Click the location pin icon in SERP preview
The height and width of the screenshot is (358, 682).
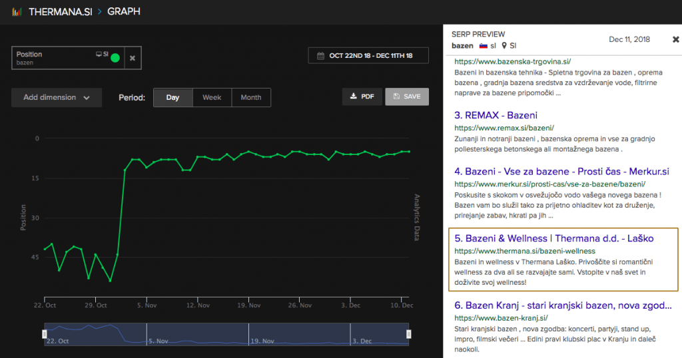(504, 46)
